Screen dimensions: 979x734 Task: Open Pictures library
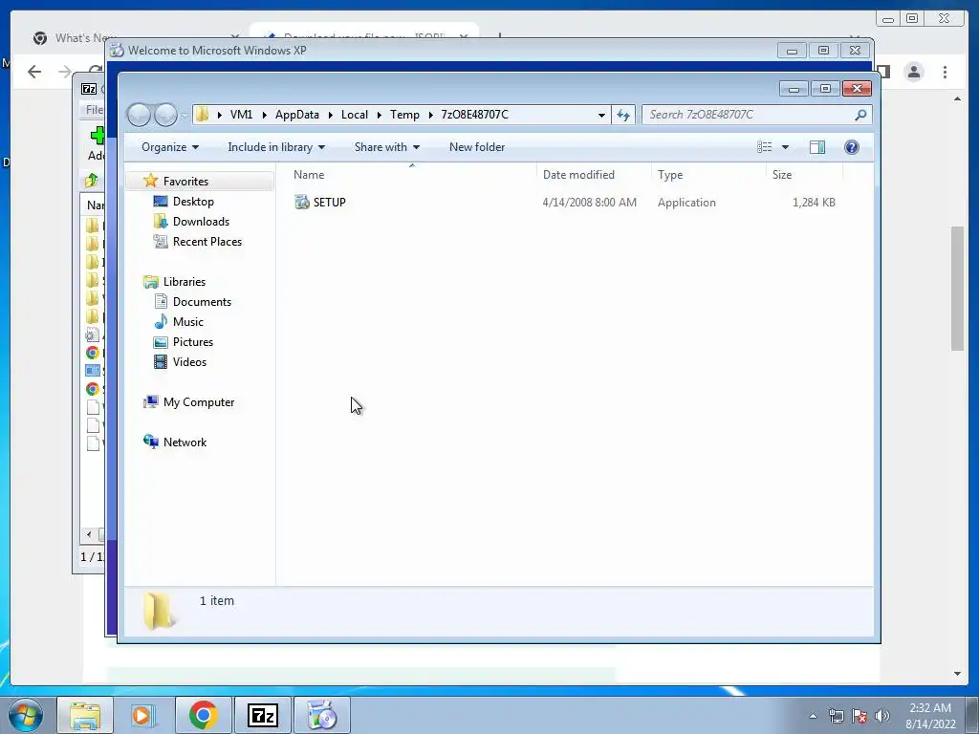pos(193,342)
